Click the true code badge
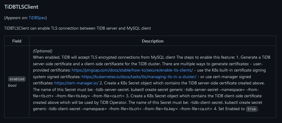The width and height of the screenshot is (282, 123). 252,109
